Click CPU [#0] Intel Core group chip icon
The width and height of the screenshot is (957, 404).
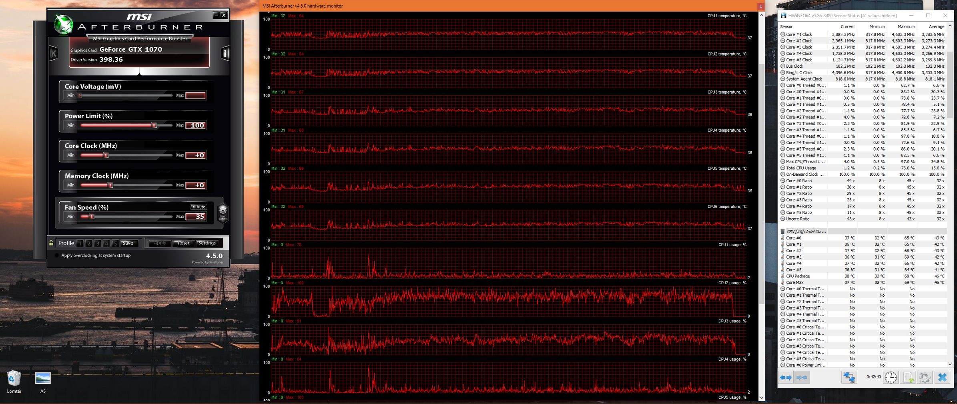[x=783, y=231]
